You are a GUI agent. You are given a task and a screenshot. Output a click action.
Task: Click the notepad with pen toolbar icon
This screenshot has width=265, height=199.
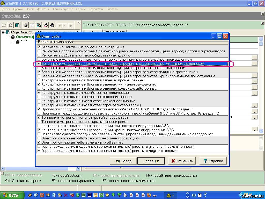click(x=39, y=25)
